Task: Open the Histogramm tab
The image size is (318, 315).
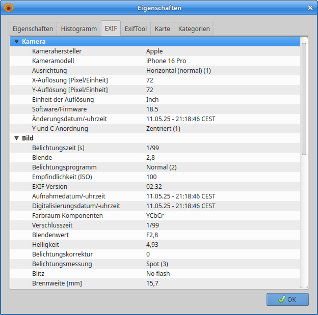Action: click(78, 29)
